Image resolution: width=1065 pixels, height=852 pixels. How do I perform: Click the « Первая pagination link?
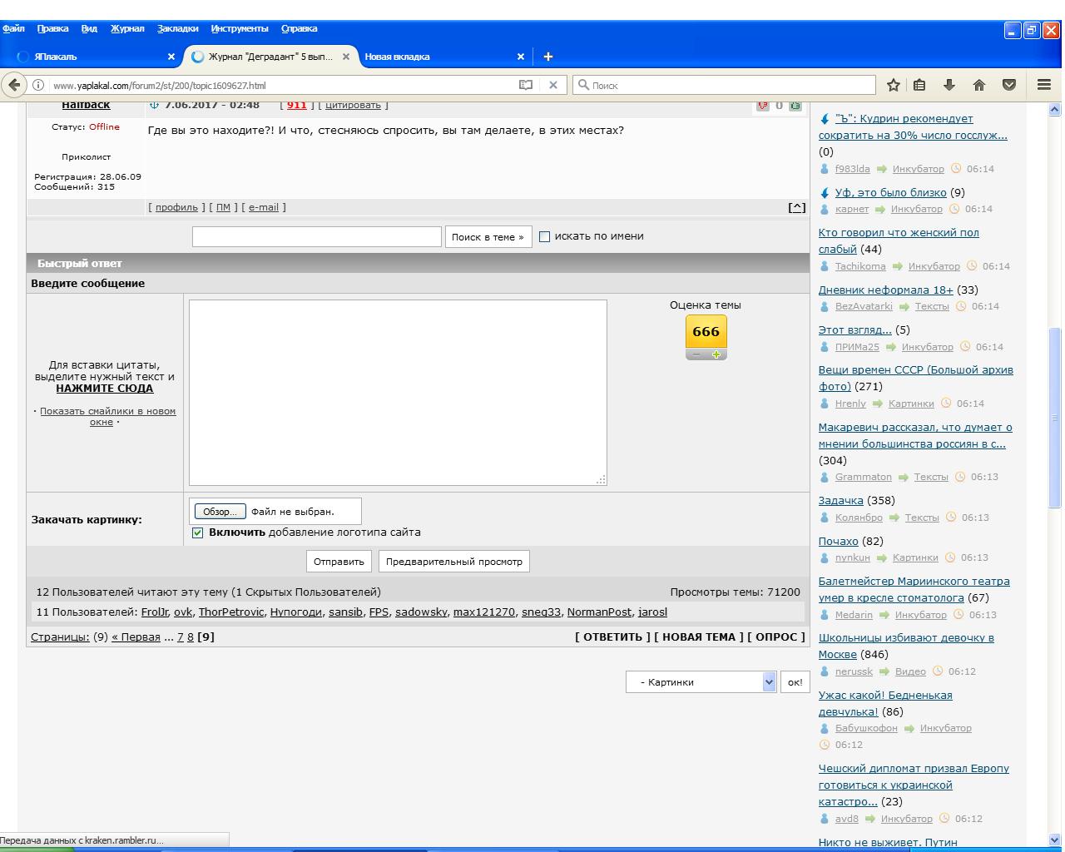click(136, 637)
